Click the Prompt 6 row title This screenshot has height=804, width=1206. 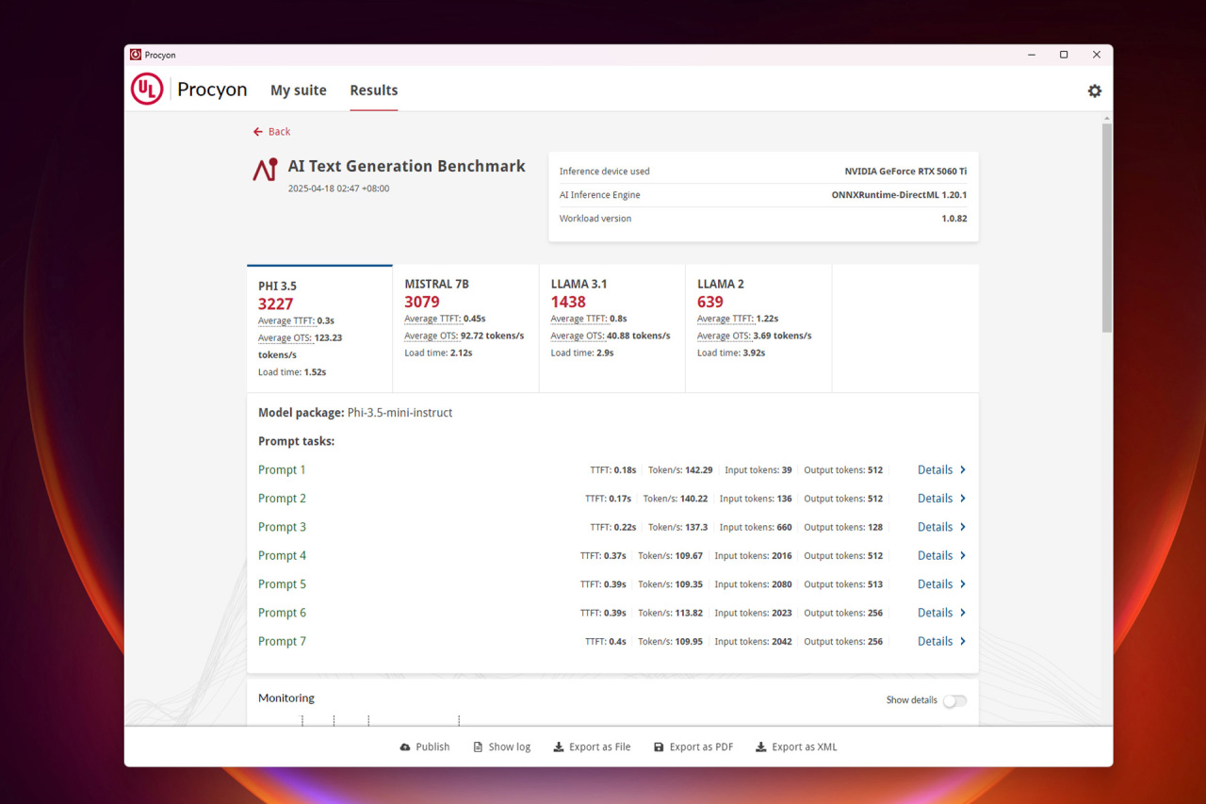click(282, 613)
